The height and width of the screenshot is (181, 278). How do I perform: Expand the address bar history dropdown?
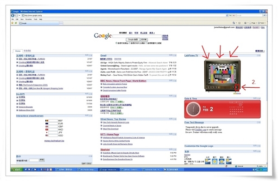(227, 15)
